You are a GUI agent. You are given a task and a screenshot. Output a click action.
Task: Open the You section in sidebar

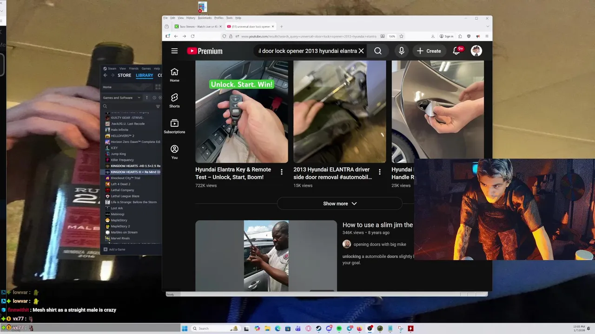(x=174, y=152)
